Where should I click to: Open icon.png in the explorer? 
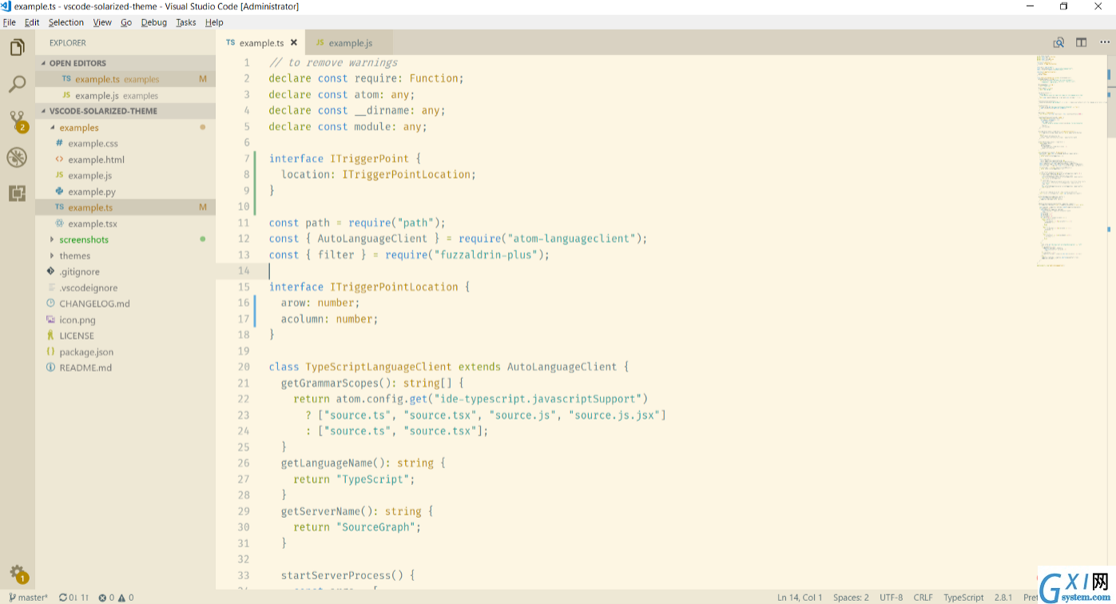[77, 320]
